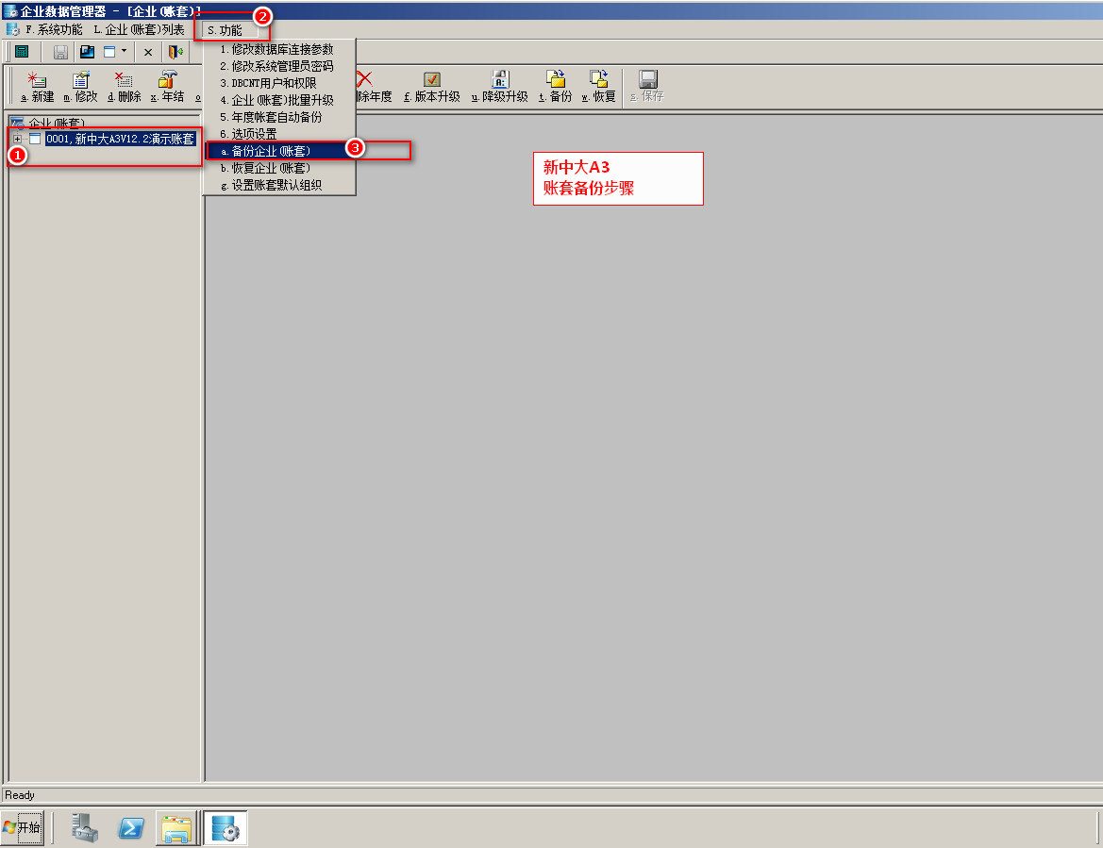Expand the 0001 新中大A3V12.2 account tree node
Image resolution: width=1103 pixels, height=848 pixels.
pos(17,140)
